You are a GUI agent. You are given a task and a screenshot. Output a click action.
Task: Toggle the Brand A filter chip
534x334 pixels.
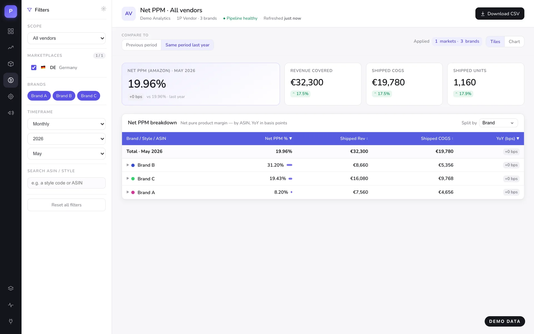pos(39,96)
